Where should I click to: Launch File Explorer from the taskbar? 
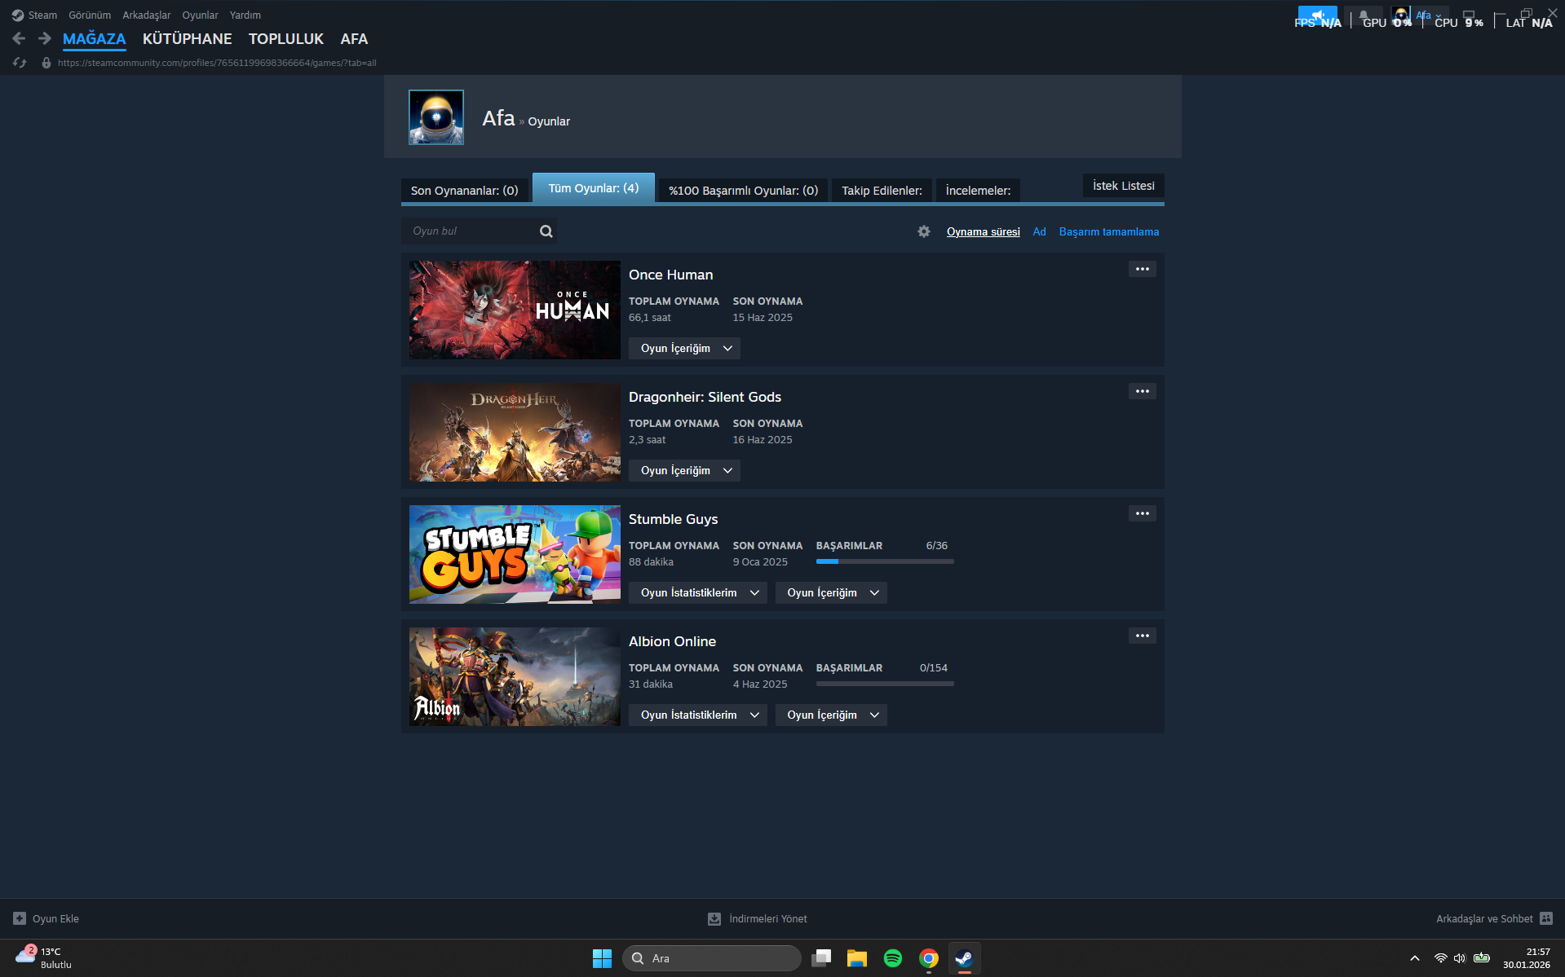[x=857, y=958]
